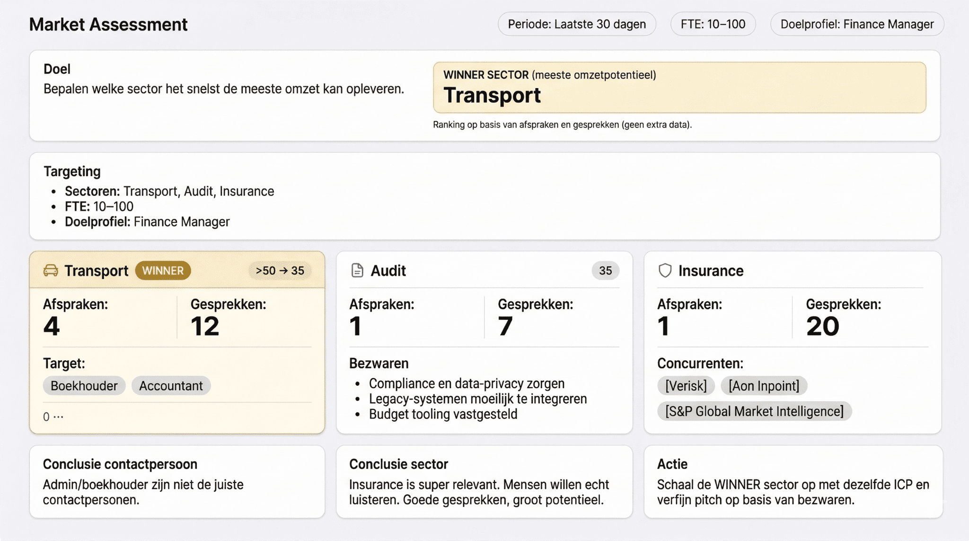Click the Conclusie contactpersoon card
Viewport: 969px width, 541px height.
177,481
